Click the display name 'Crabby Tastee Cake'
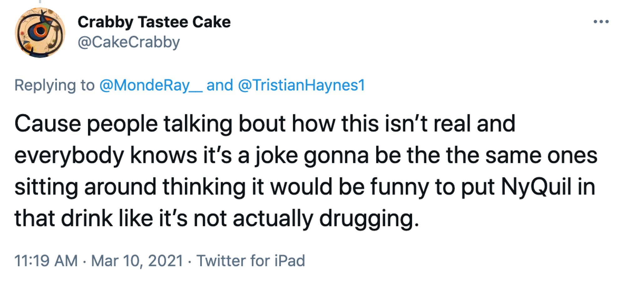The height and width of the screenshot is (283, 626). pos(154,22)
